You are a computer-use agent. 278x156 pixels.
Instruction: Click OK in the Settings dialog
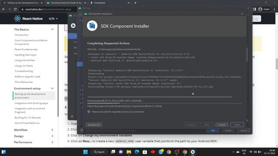(x=213, y=130)
